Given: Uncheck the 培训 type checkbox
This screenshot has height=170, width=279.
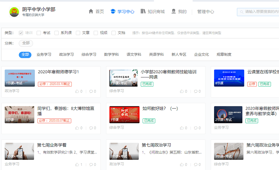Looking at the screenshot, I should 21,33.
